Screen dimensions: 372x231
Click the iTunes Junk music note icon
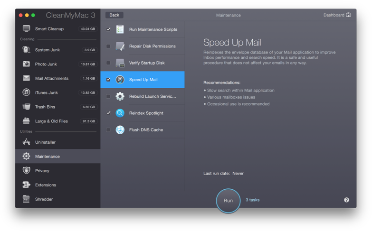26,92
